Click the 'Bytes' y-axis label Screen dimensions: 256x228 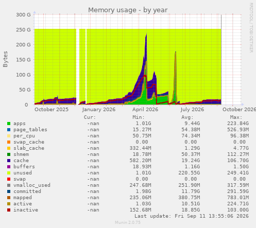pyautogui.click(x=5, y=59)
